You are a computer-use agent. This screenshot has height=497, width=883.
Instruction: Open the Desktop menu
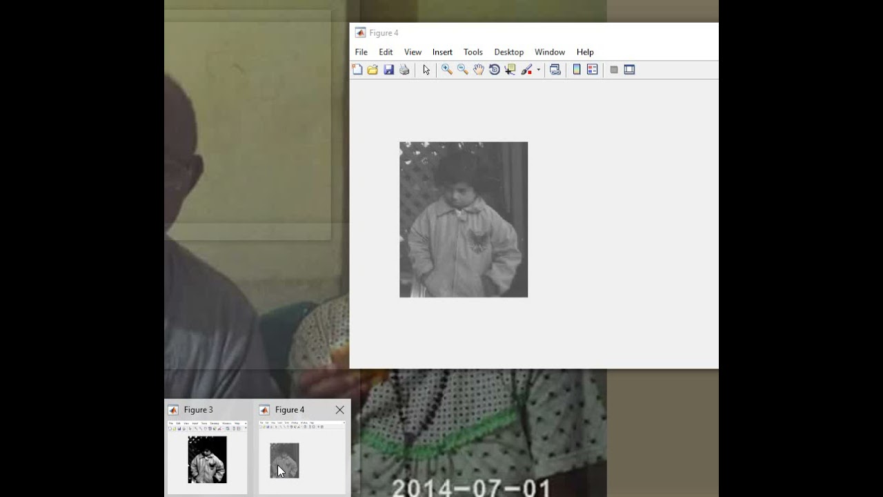tap(509, 52)
